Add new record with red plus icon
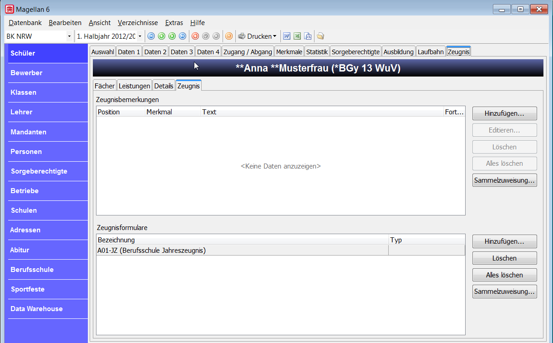The image size is (553, 343). [195, 36]
